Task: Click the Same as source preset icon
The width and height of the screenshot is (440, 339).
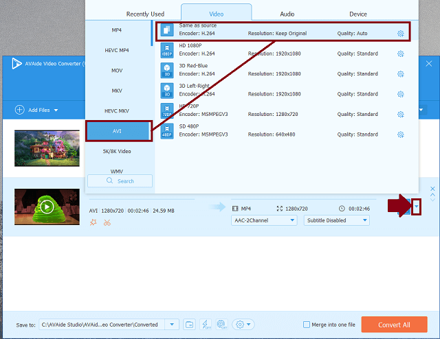Action: pyautogui.click(x=167, y=30)
